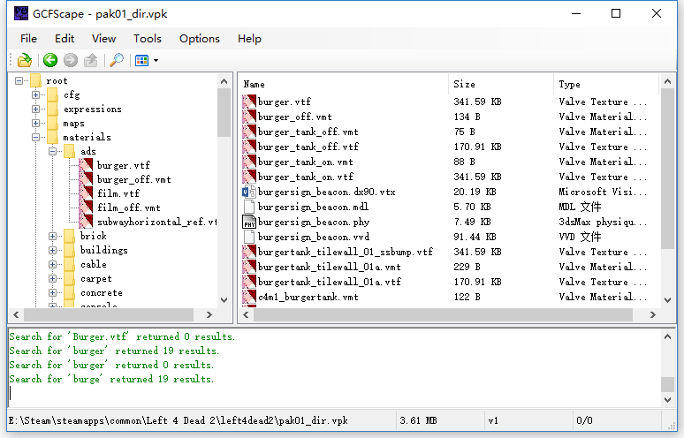Click the burger_tank_off.vtf file icon
Image resolution: width=684 pixels, height=438 pixels.
tap(249, 147)
